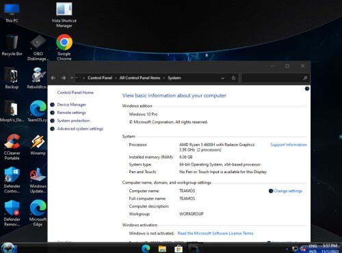Click the alien Start button
Screen dimensions: 342x253
[x=9, y=248]
